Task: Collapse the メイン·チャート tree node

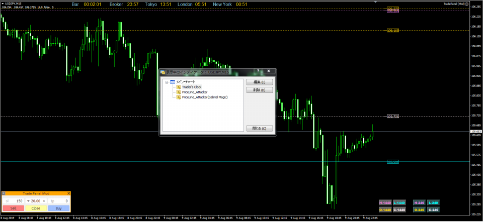Action: coord(167,81)
